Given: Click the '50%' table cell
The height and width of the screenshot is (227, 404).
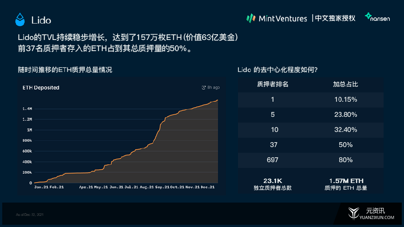Looking at the screenshot, I should coord(345,145).
